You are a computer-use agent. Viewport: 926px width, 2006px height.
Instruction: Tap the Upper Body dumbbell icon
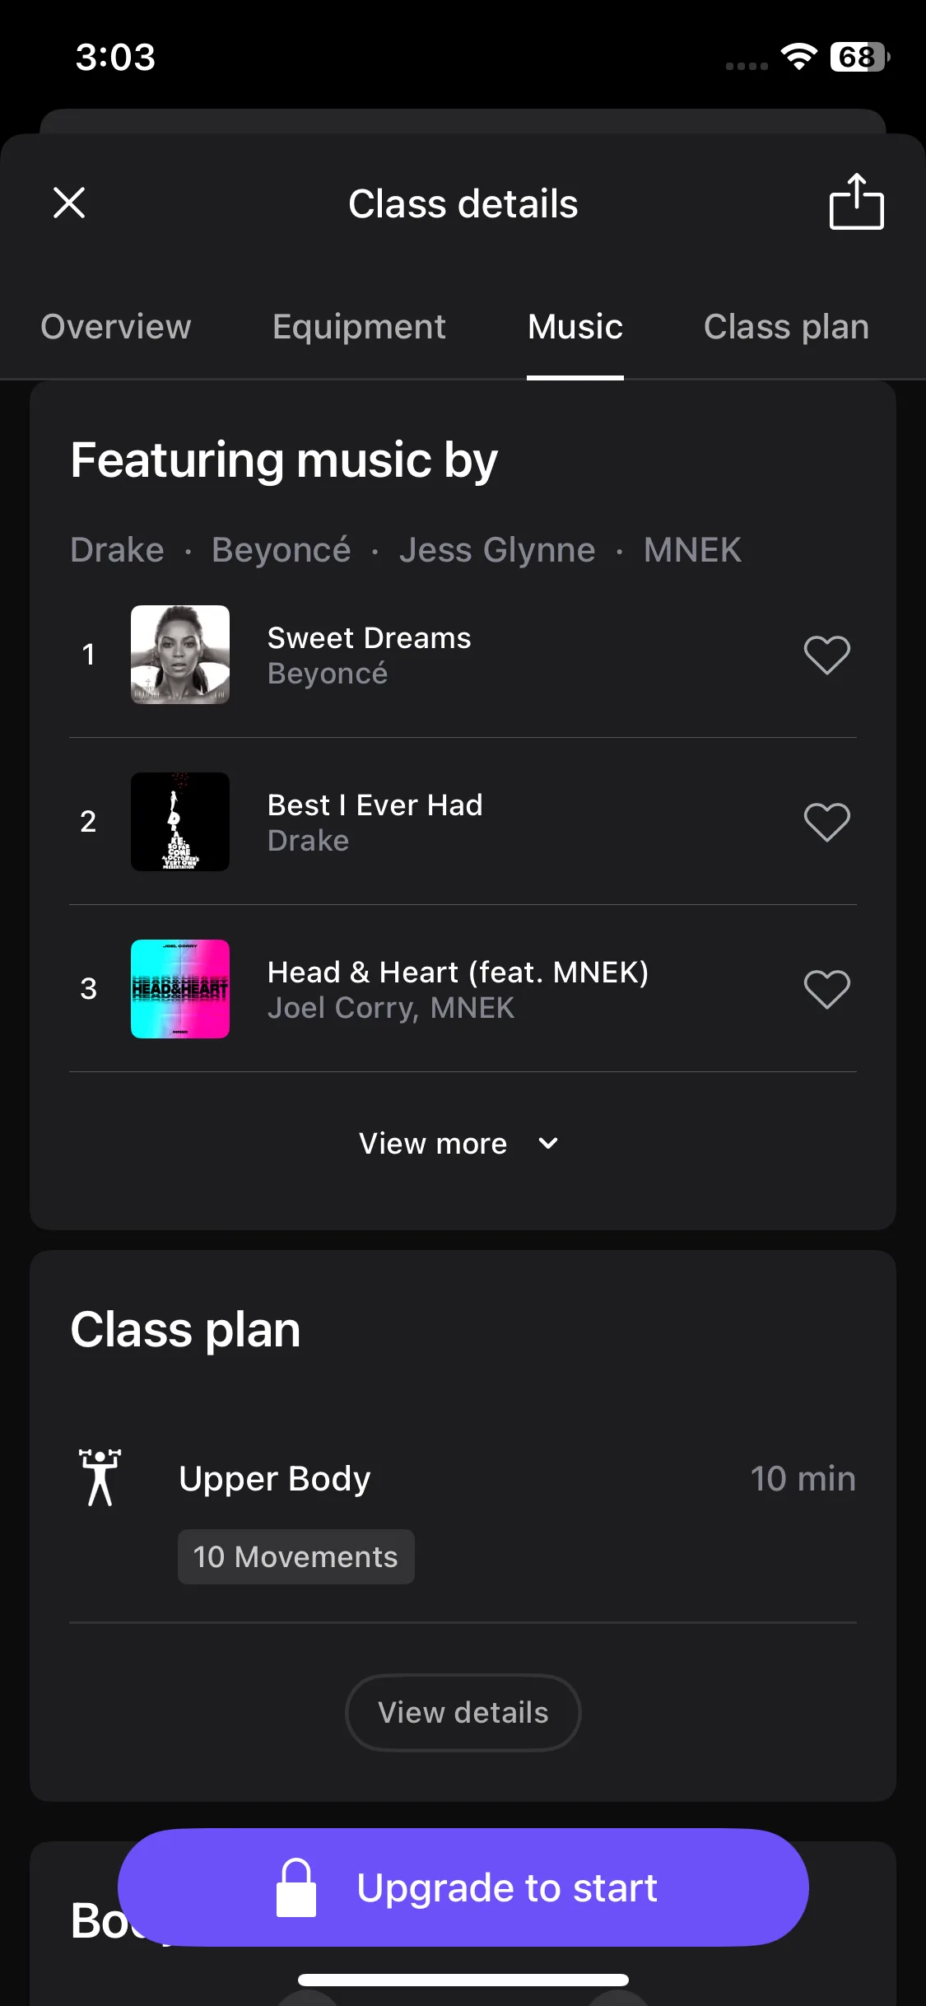pyautogui.click(x=100, y=1478)
